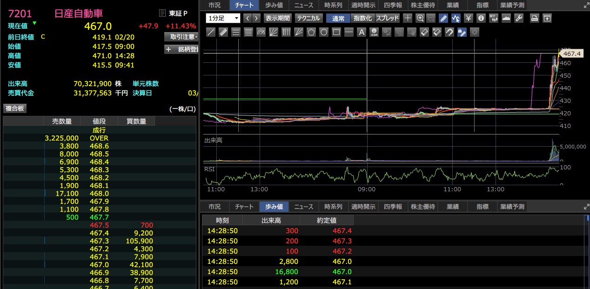Pick the rectangle shape drawing tool
Viewport: 590px width, 289px height.
[x=336, y=32]
